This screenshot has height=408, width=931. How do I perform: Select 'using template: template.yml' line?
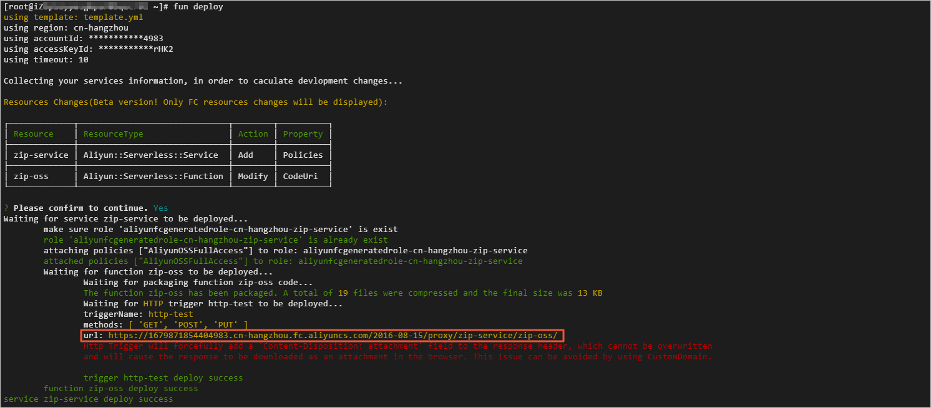[x=74, y=17]
